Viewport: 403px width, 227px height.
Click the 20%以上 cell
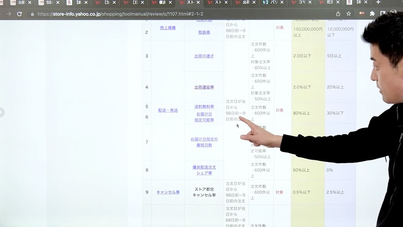pos(335,87)
